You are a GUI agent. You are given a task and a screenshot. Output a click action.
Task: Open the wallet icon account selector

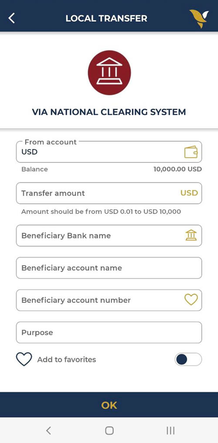(x=191, y=152)
